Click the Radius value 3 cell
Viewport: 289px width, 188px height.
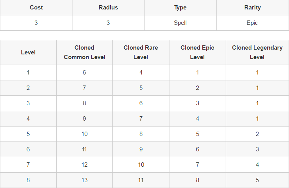[x=108, y=23]
